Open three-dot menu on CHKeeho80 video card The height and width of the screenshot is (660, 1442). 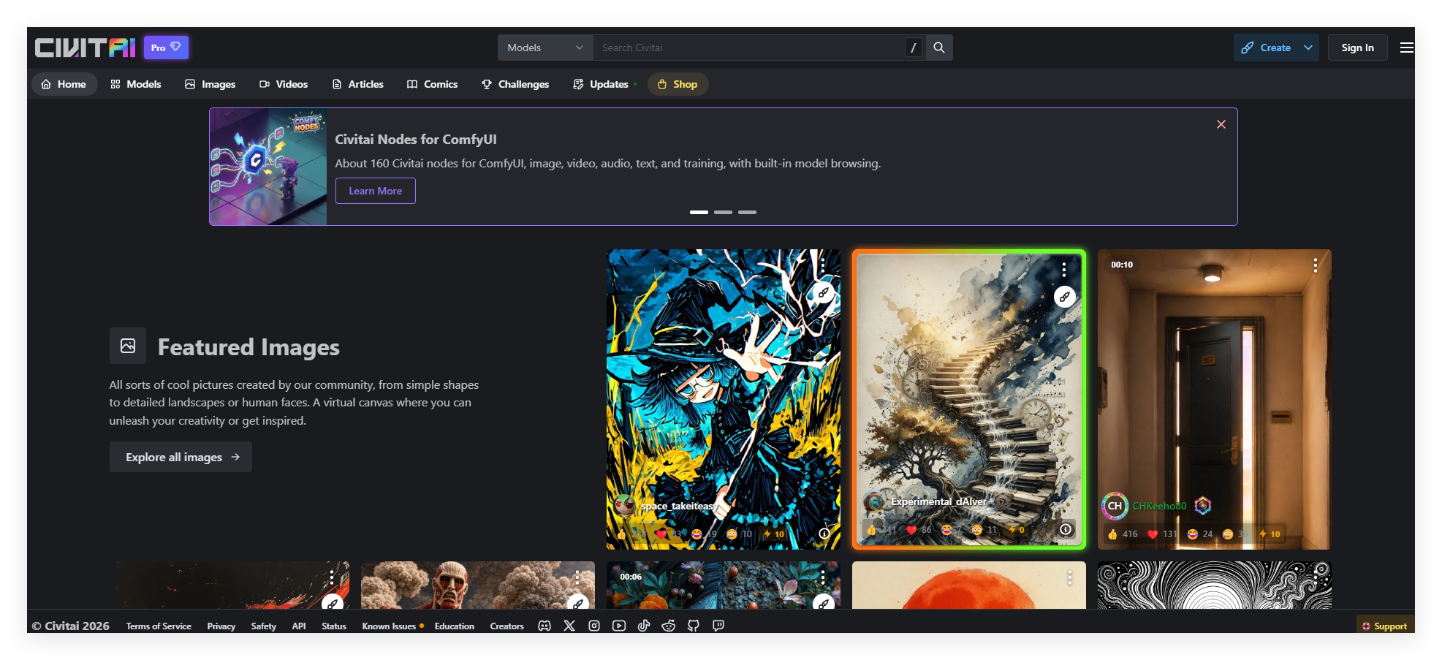[1315, 265]
